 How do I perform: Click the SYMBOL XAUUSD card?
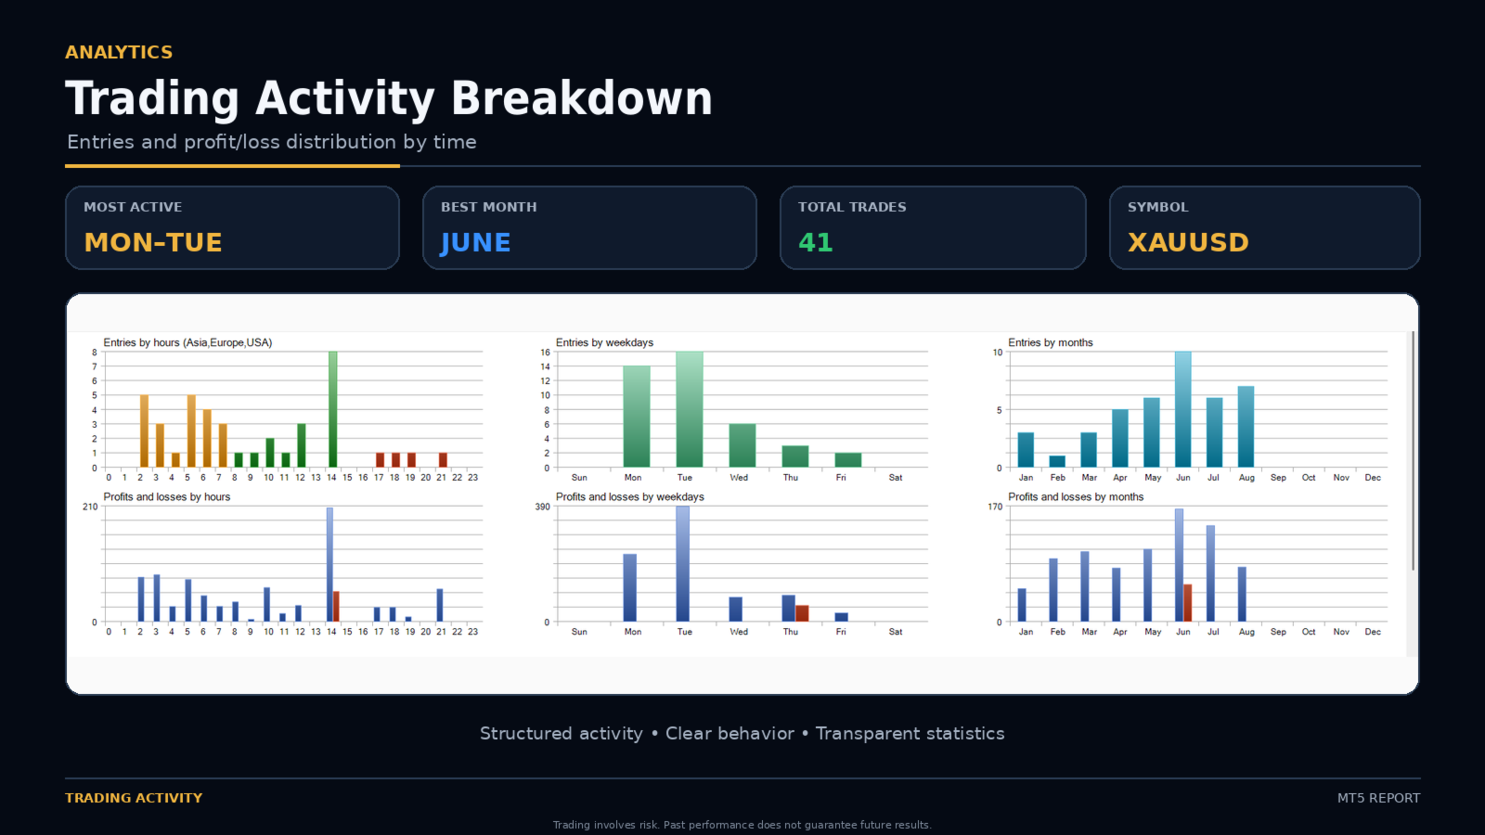1264,227
